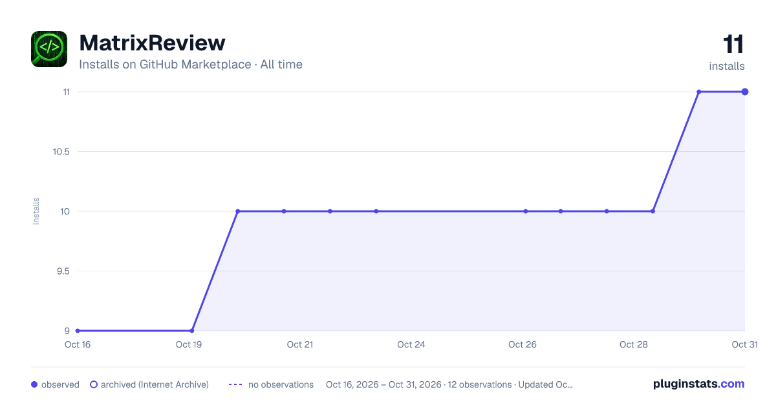Click the x-axis label Oct 24
Image resolution: width=776 pixels, height=407 pixels.
[411, 344]
